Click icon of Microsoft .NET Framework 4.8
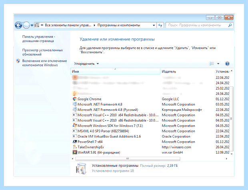 (75, 104)
